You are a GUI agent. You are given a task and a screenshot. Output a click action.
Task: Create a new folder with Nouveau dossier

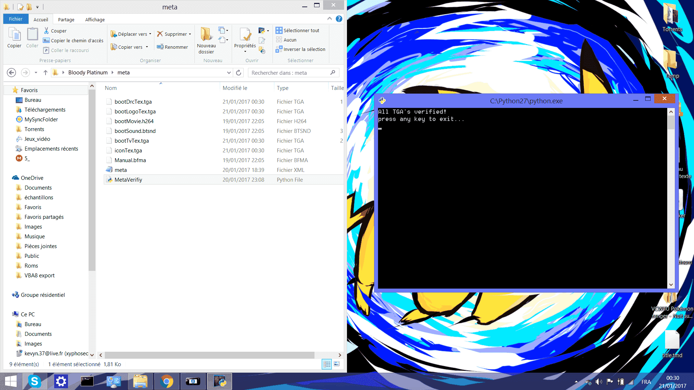[206, 40]
